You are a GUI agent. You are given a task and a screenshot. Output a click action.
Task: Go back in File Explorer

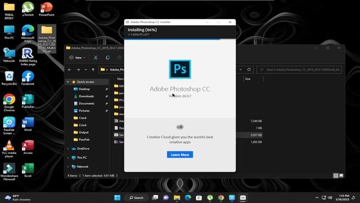[x=70, y=69]
